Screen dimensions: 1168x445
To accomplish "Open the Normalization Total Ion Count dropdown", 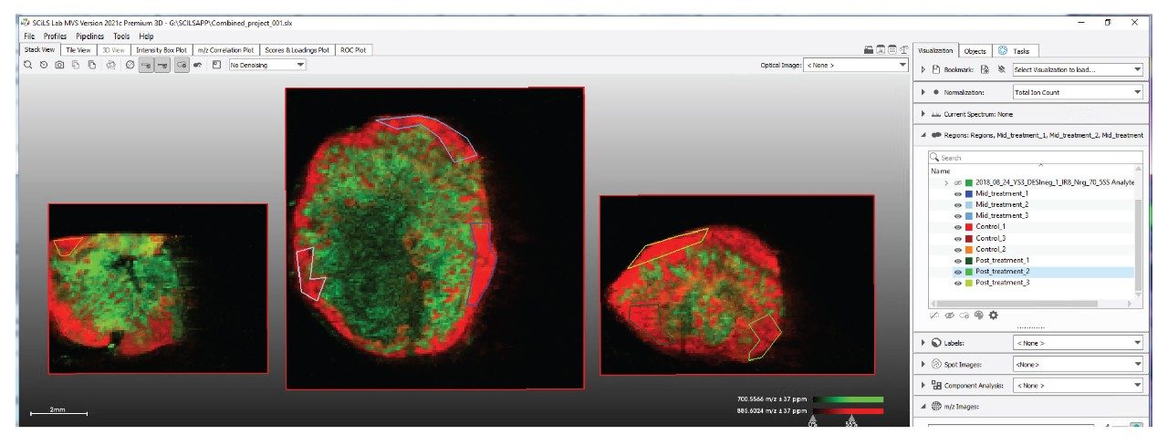I will click(x=1077, y=92).
